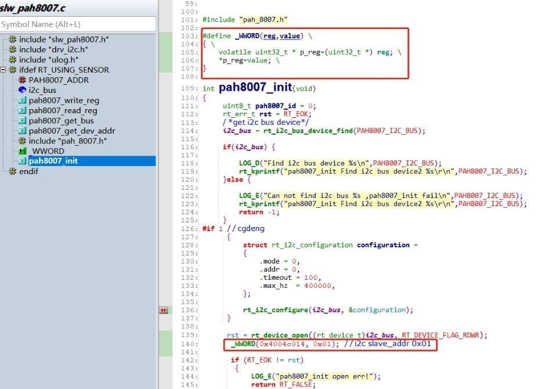Screen dimensions: 537x389
Task: Collapse the ifdef RT_USING_SENSOR tree node
Action: tap(3, 70)
